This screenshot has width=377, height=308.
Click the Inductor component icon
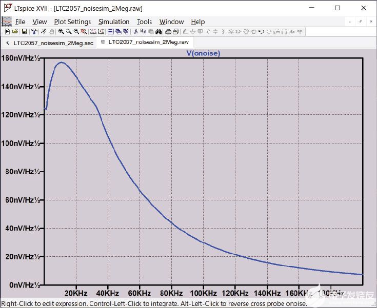pos(223,31)
